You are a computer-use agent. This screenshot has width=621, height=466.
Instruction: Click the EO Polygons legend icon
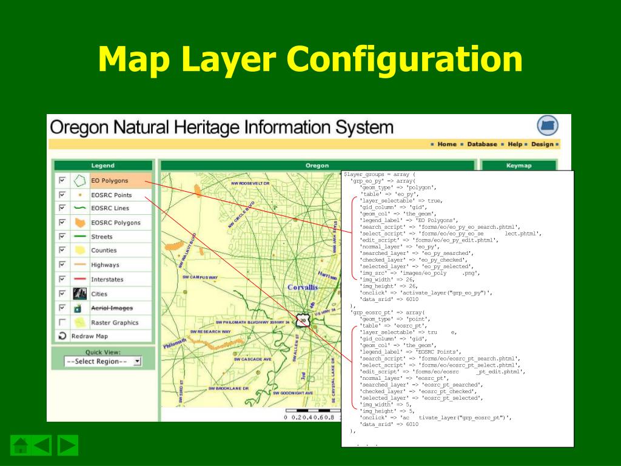pyautogui.click(x=79, y=181)
